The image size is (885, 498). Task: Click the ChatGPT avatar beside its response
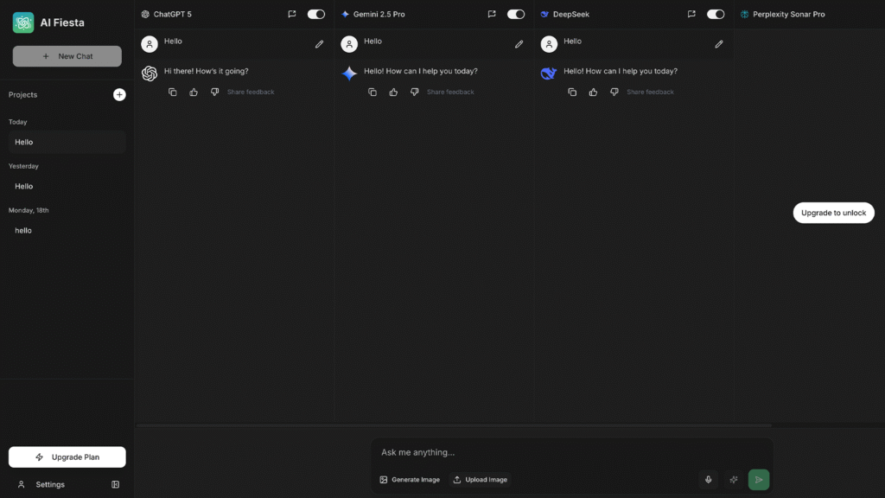tap(150, 73)
